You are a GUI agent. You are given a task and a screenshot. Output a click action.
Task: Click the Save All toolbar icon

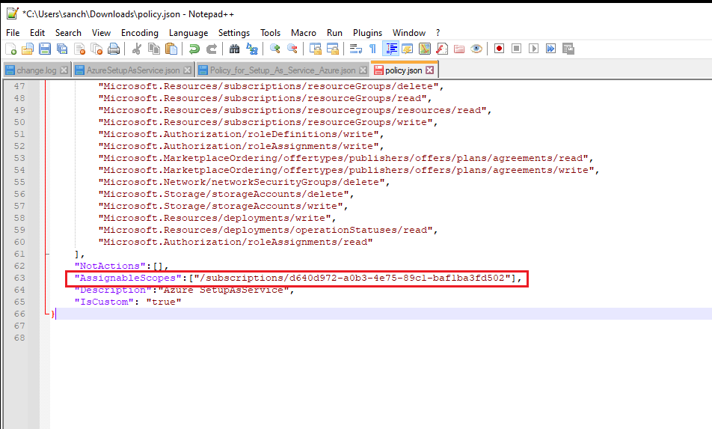click(62, 49)
